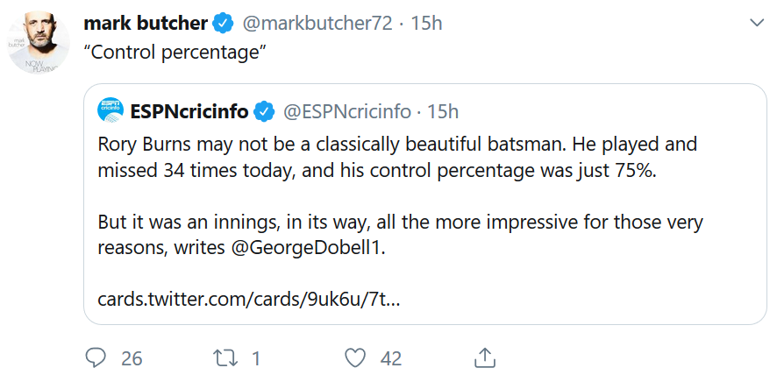Open the ESPNcricinfo account name

coord(190,111)
